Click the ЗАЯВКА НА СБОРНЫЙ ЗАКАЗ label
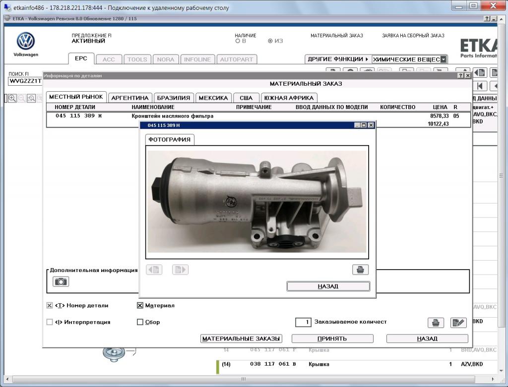 (413, 36)
